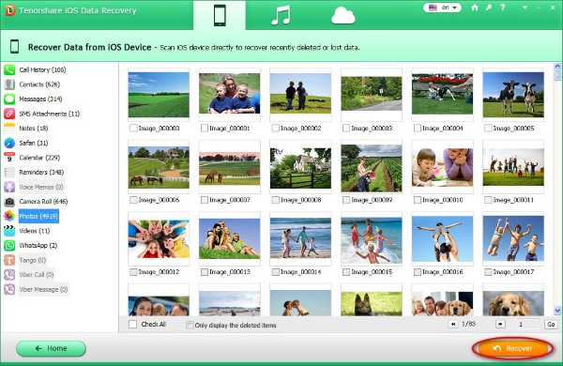Return with the Home button
The height and width of the screenshot is (366, 563).
point(51,348)
